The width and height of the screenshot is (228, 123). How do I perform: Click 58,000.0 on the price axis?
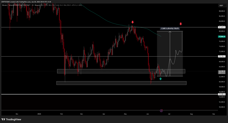click(x=222, y=87)
